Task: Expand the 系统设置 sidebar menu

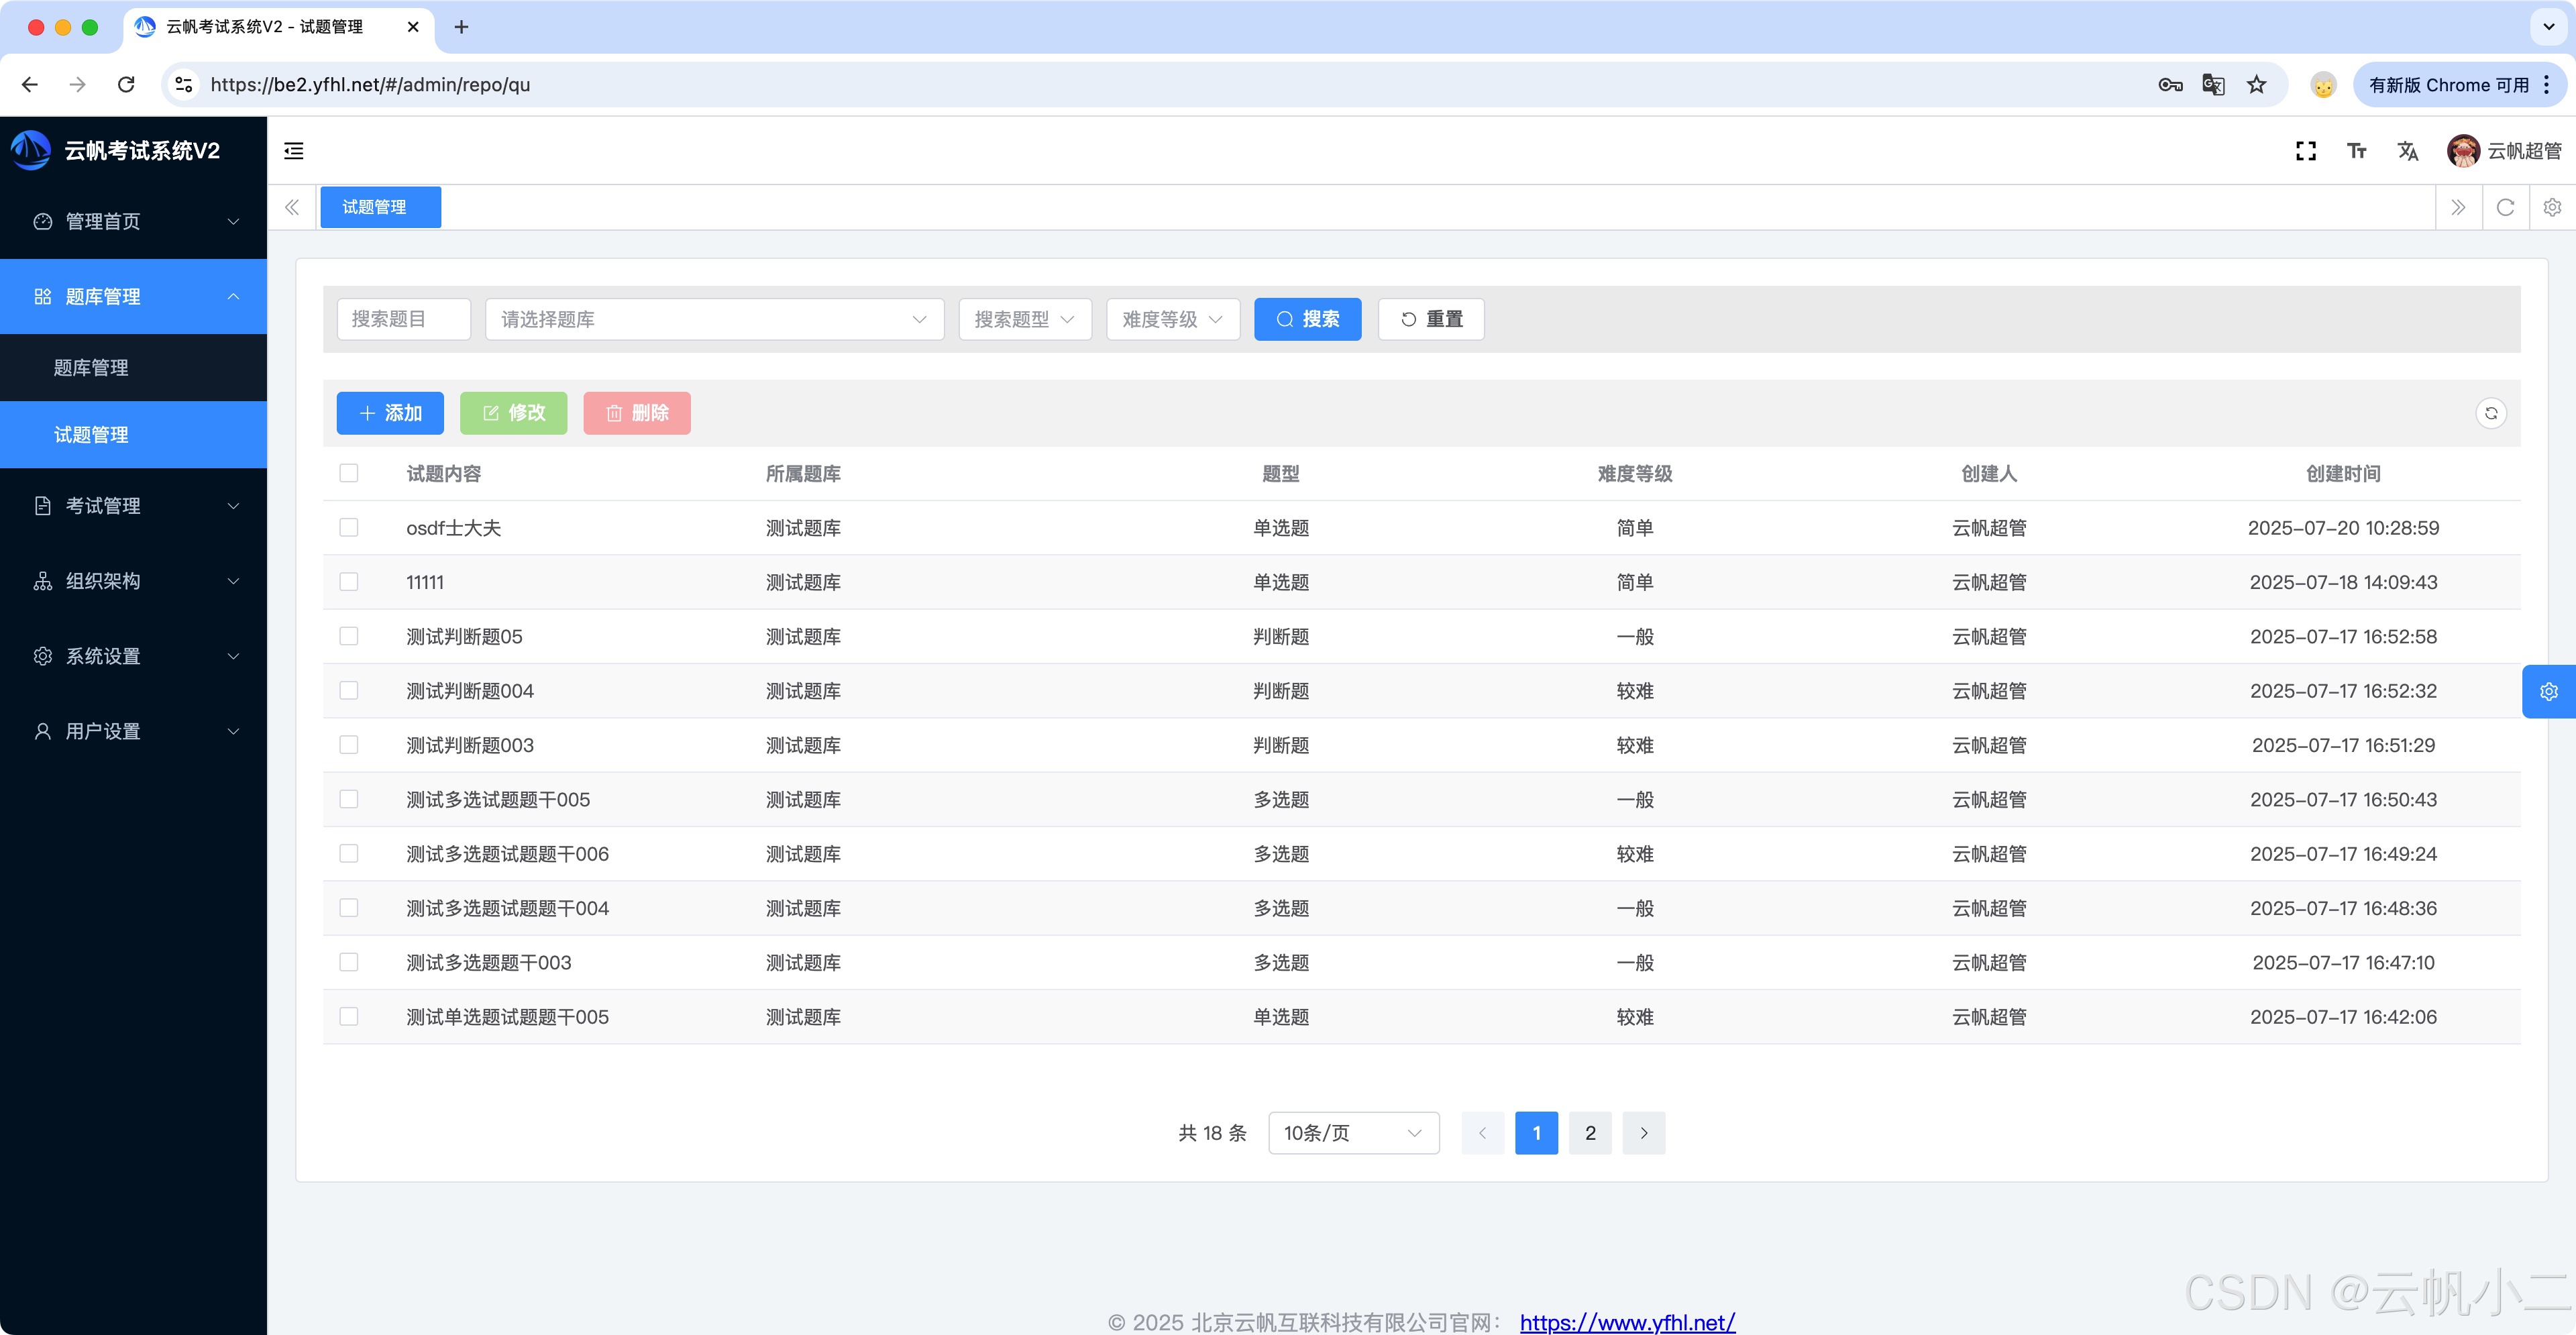Action: [134, 656]
